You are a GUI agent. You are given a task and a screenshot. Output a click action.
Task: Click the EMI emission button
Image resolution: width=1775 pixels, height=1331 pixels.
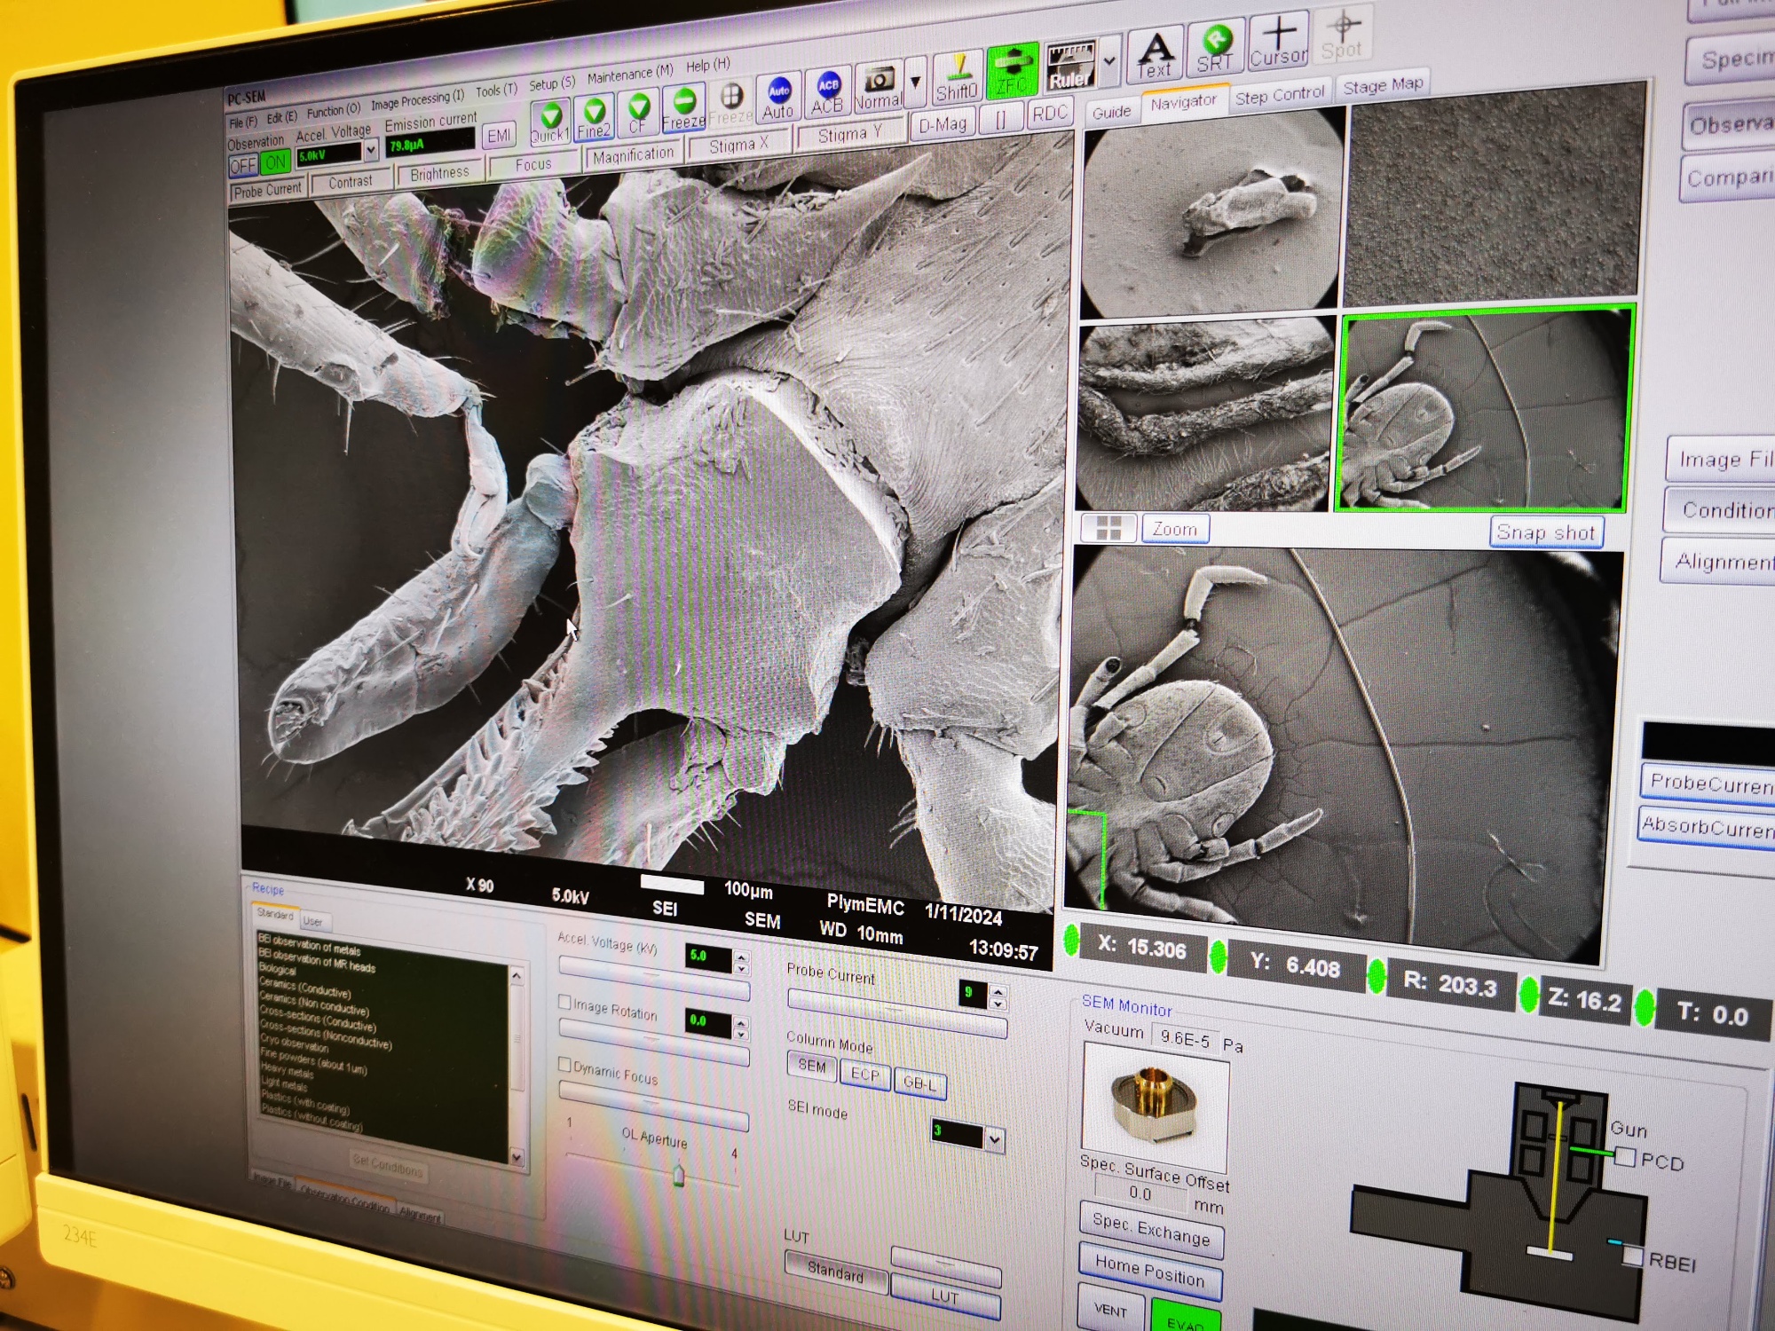[499, 136]
